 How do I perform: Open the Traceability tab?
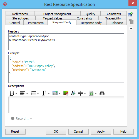pos(113,18)
